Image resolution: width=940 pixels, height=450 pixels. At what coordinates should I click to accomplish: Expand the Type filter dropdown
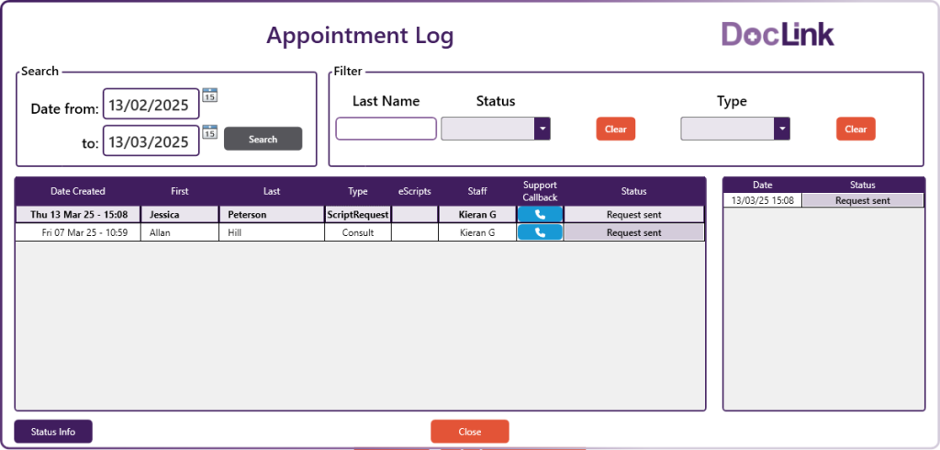[782, 129]
